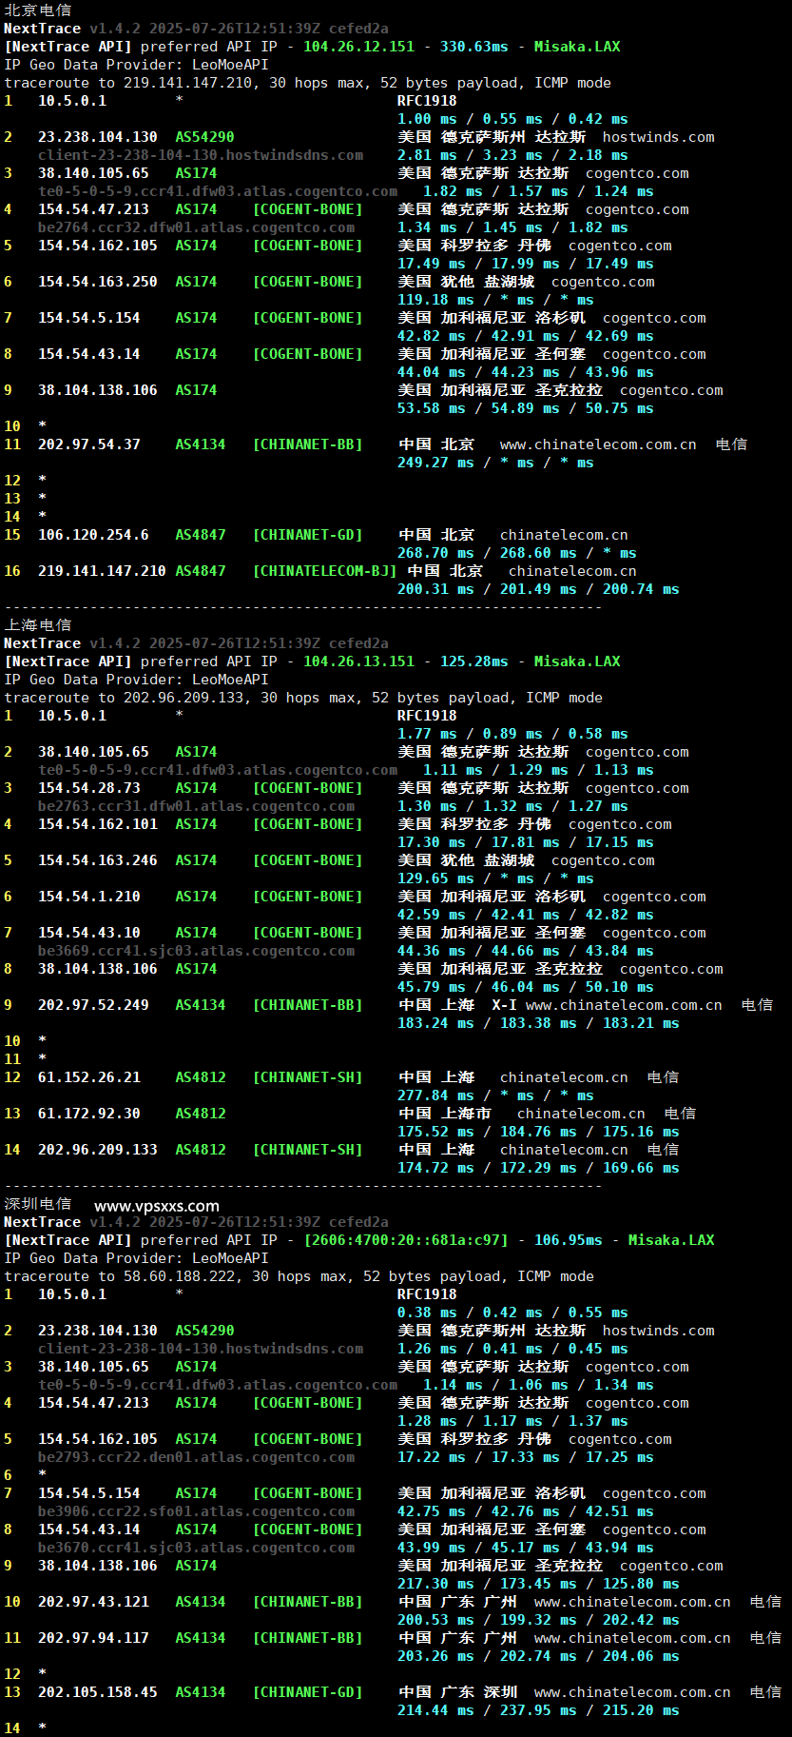Select the 174.72 ms latency

pyautogui.click(x=435, y=1168)
